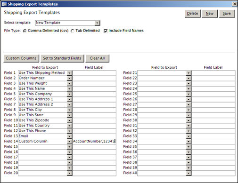Screen dimensions: 238x183
Task: Expand the Field 14 Custom Column dropdown
Action: click(x=69, y=142)
